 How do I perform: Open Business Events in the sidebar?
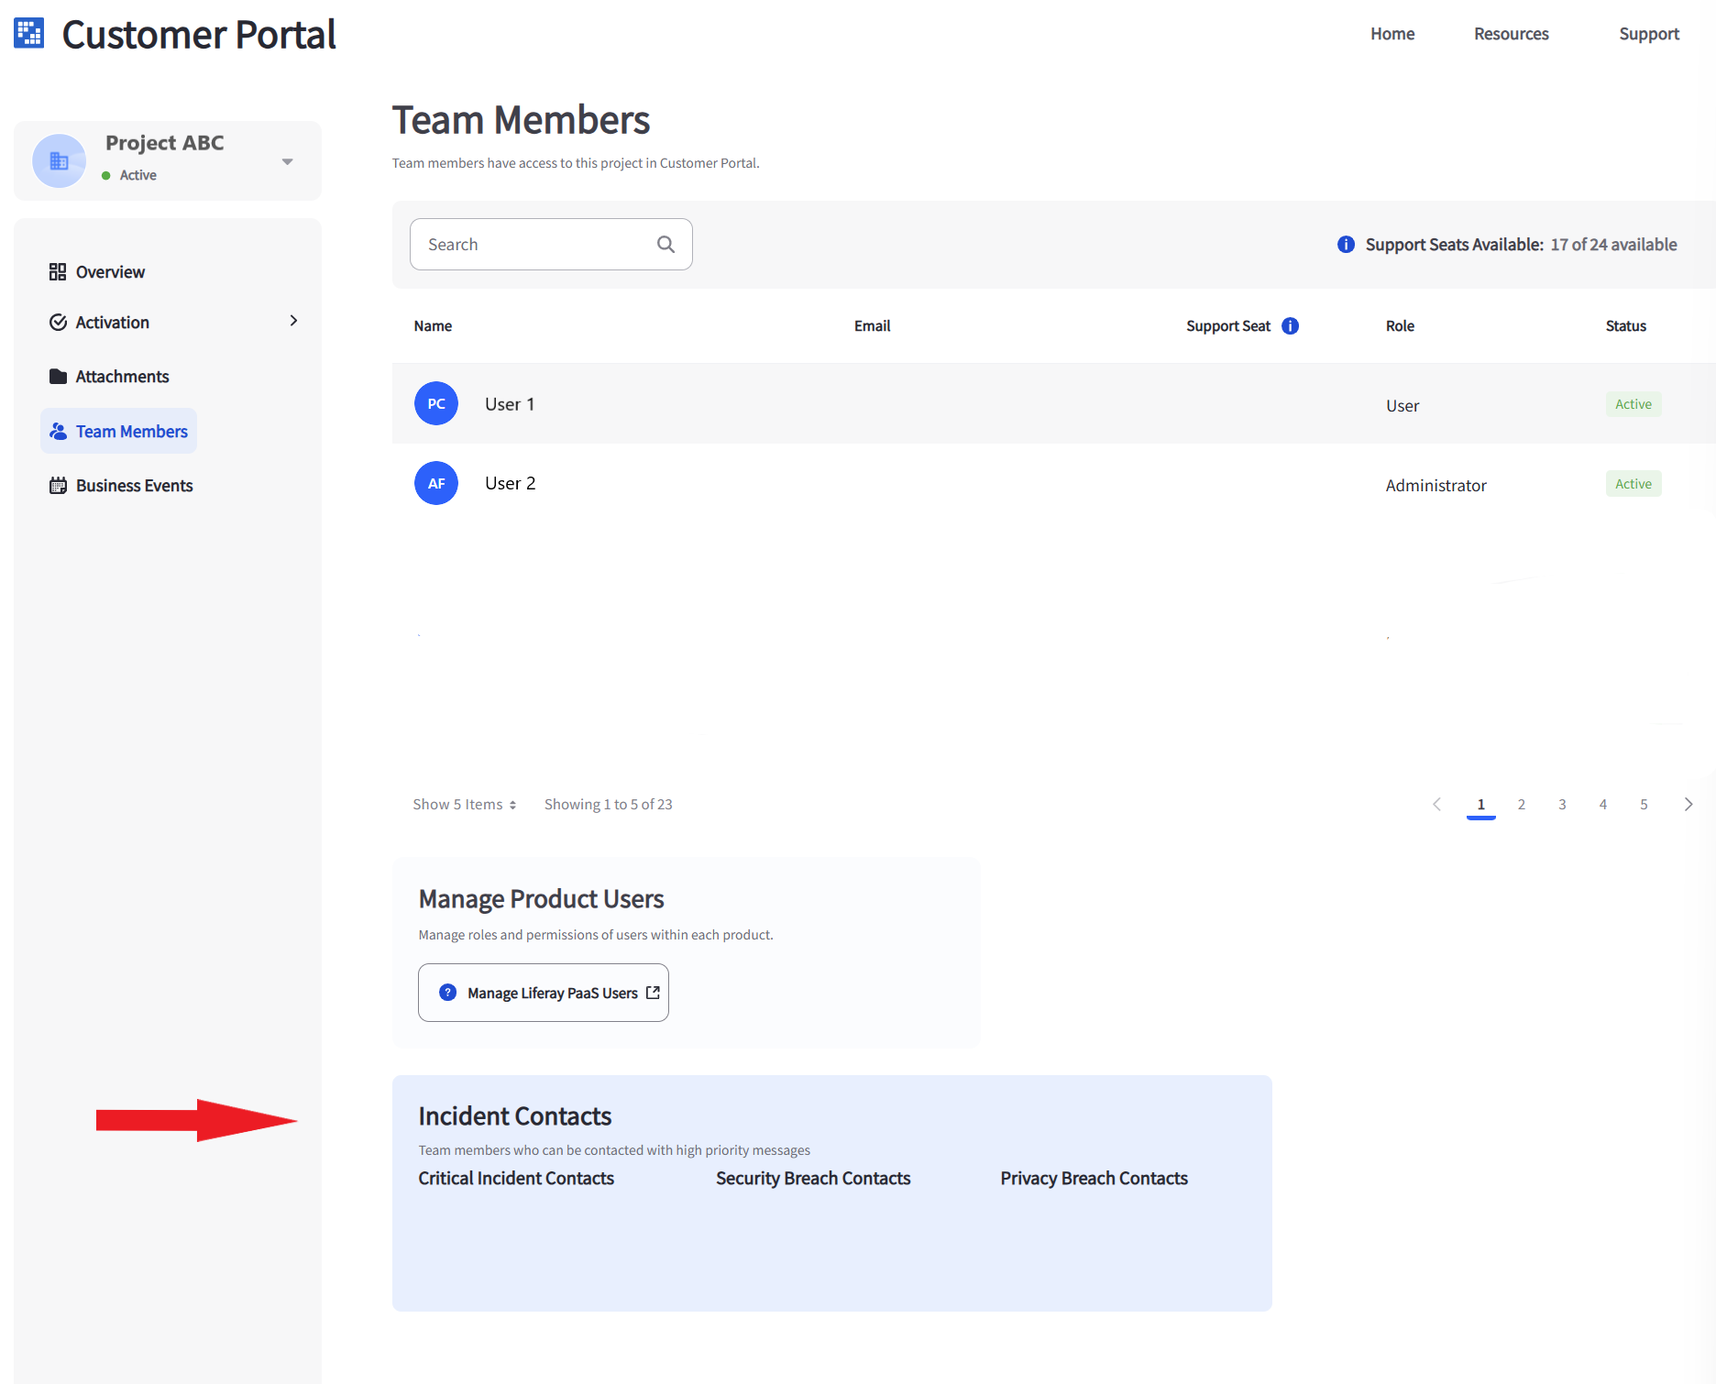tap(134, 486)
